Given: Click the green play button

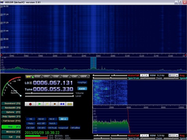Looking at the screenshot, I should pyautogui.click(x=40, y=104).
